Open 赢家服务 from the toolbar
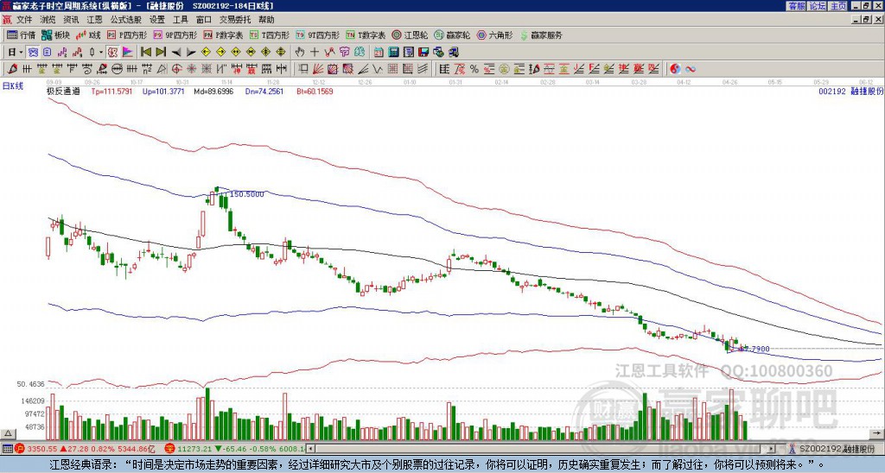Image resolution: width=885 pixels, height=473 pixels. tap(541, 35)
